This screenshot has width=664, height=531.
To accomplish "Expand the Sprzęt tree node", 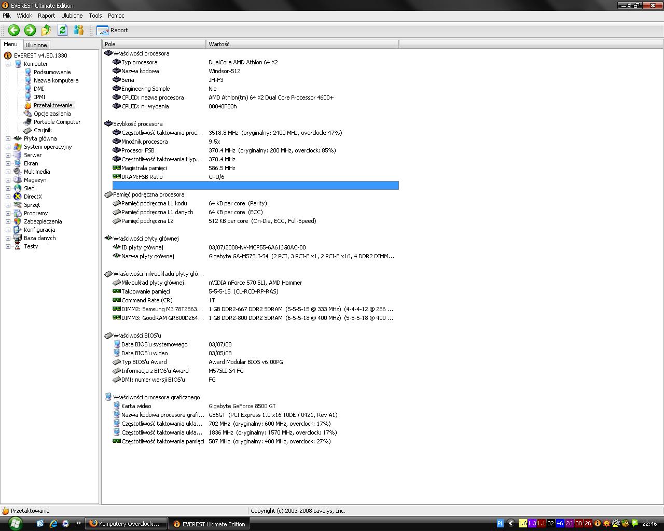I will [8, 205].
